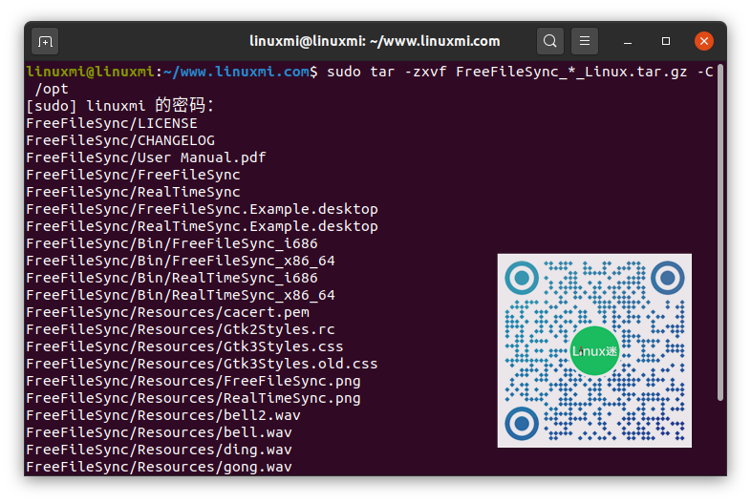Open a new terminal tab
The width and height of the screenshot is (751, 503).
(45, 41)
